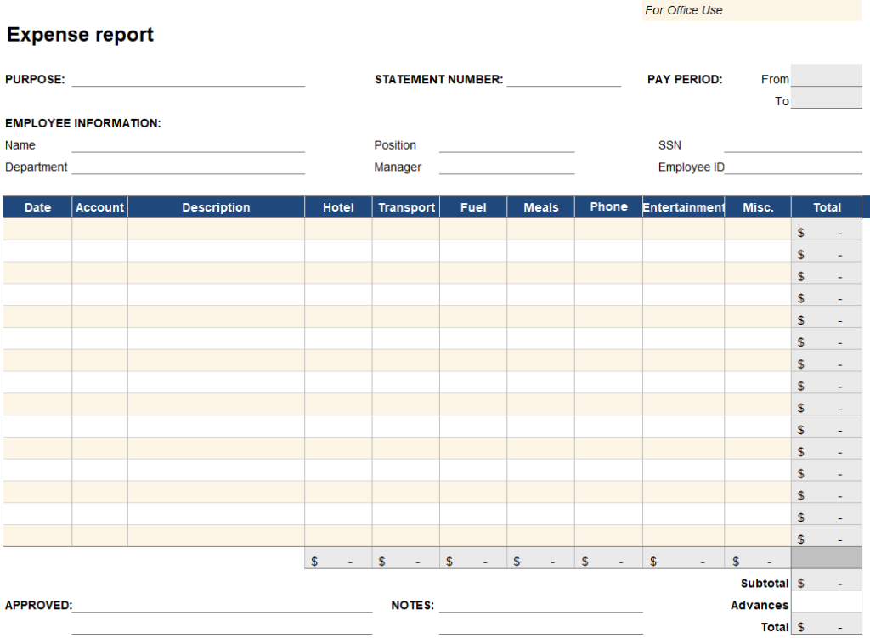The height and width of the screenshot is (638, 870).
Task: Select the For Office Use cell
Action: [752, 10]
